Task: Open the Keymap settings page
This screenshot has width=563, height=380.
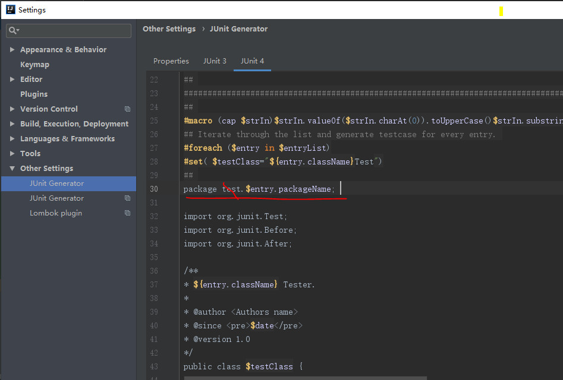Action: 35,65
